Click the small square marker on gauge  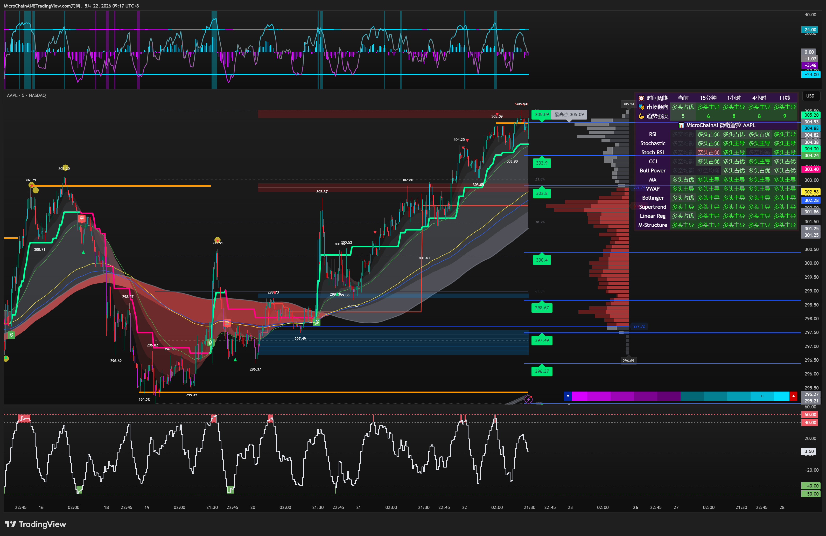(x=762, y=396)
